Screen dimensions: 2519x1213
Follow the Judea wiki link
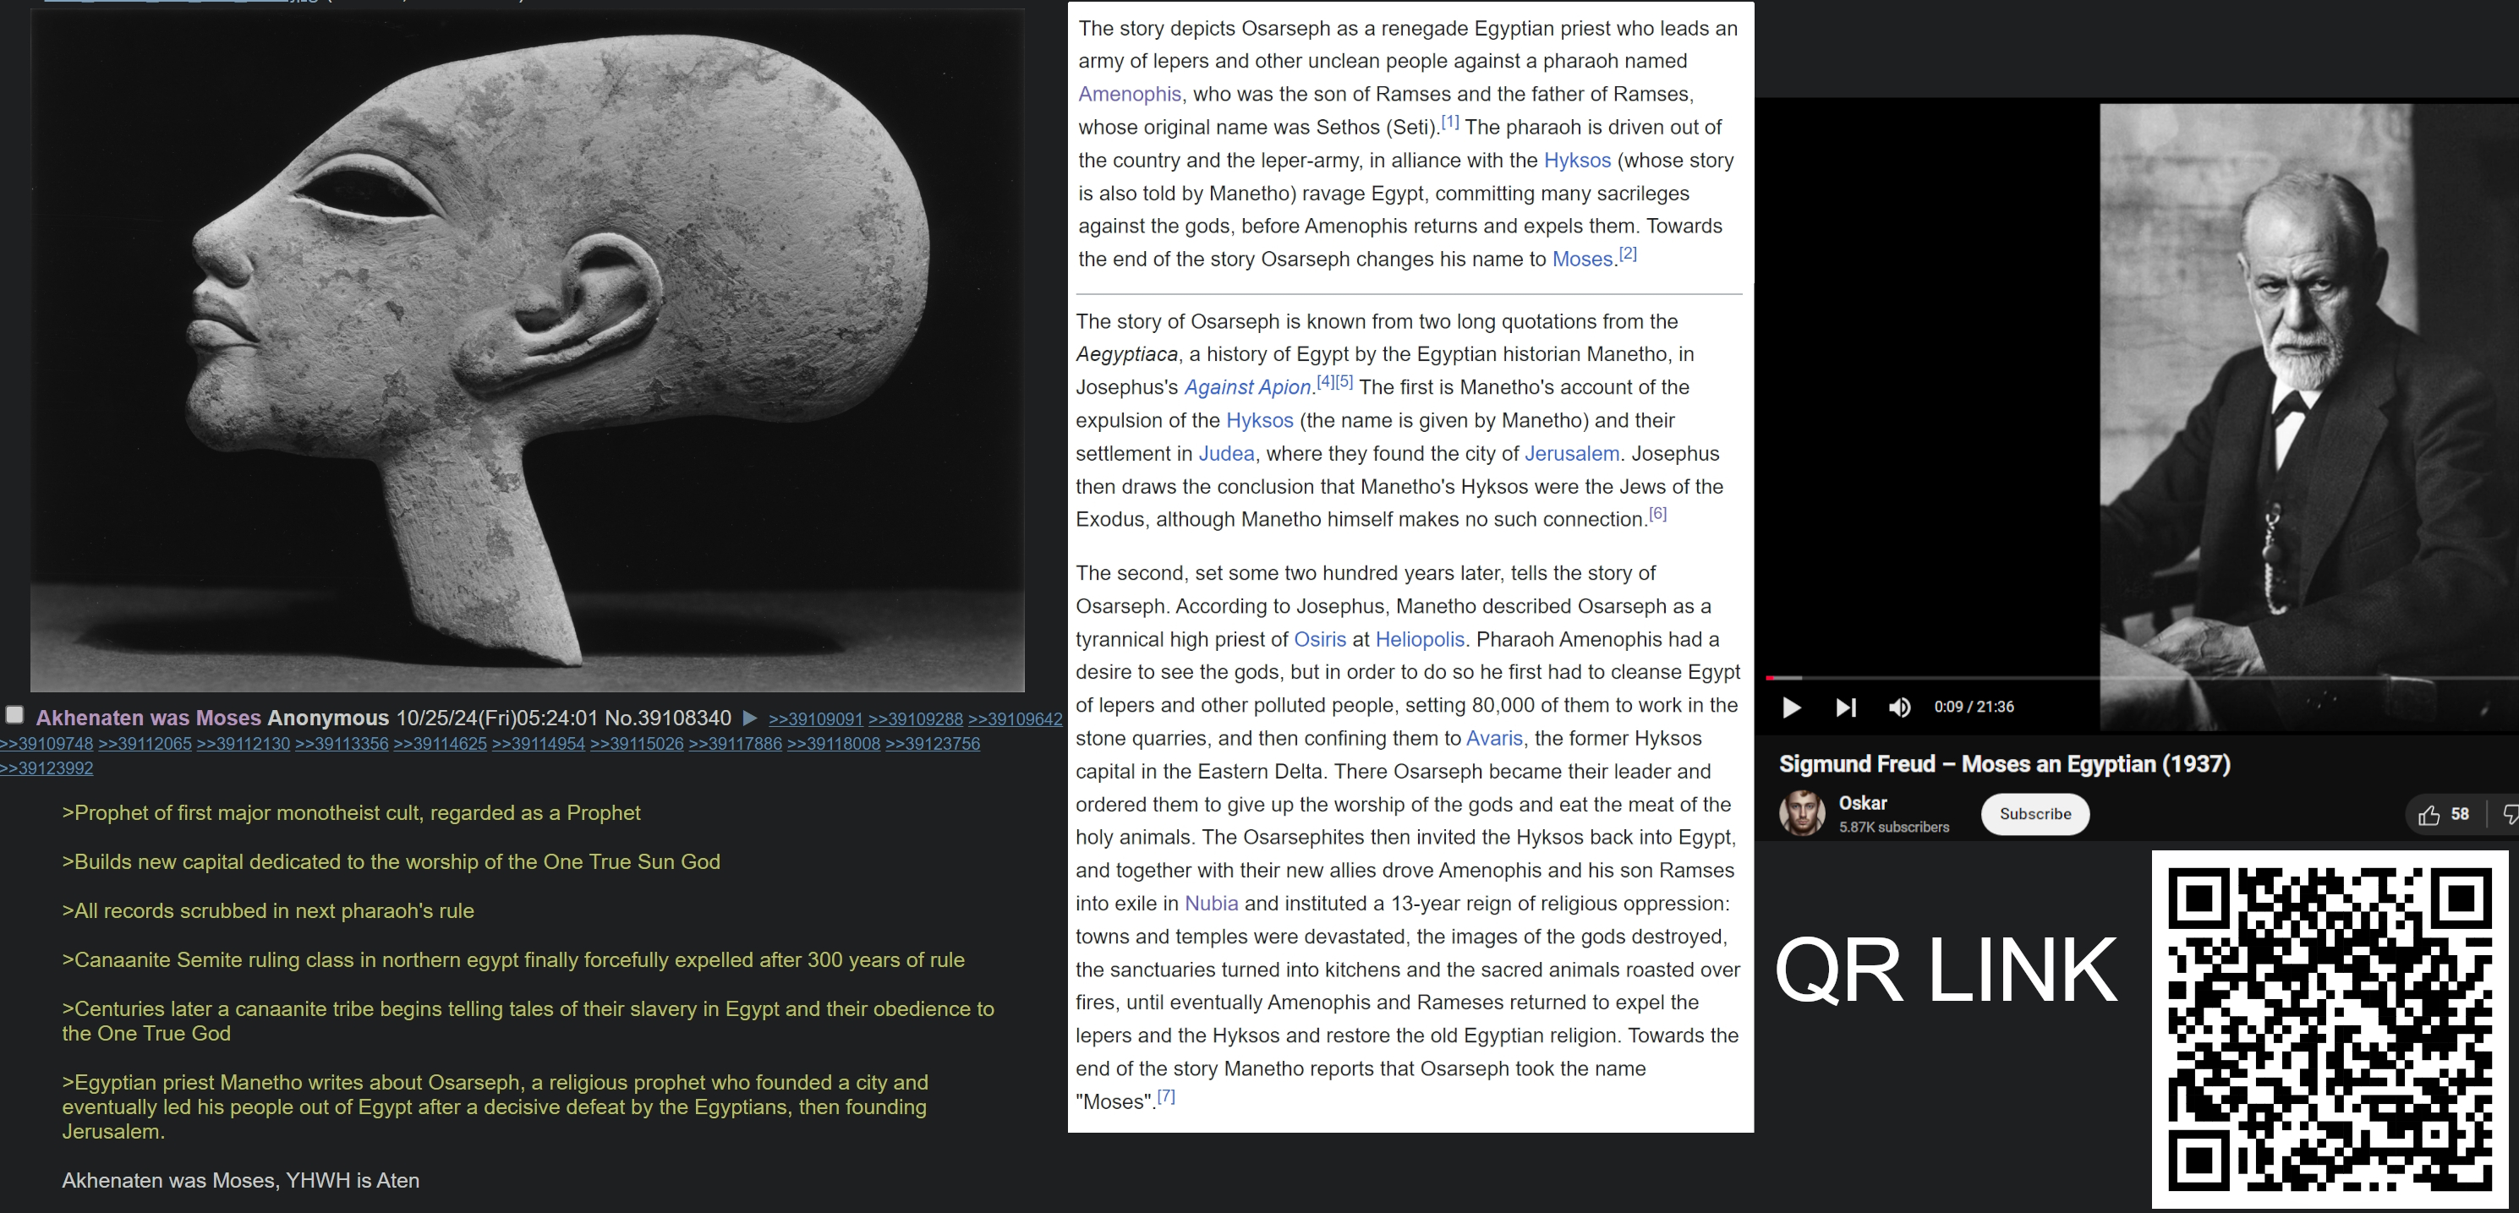click(1226, 454)
